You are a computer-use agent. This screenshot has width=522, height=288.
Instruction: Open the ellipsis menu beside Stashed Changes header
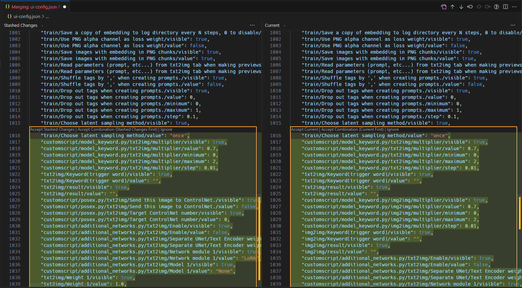[x=252, y=25]
